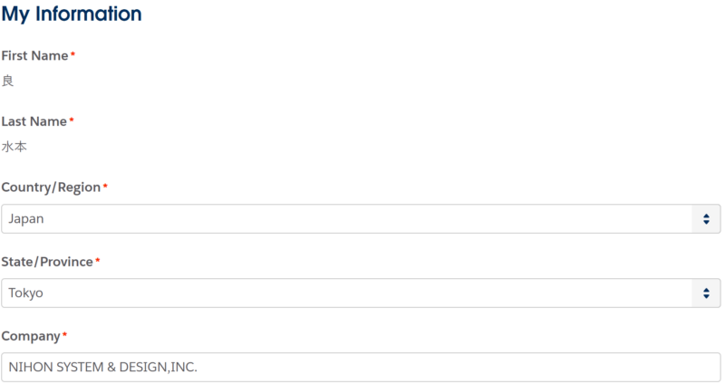Open the Country/Region dropdown
Screen dimensions: 725x384
coord(361,218)
